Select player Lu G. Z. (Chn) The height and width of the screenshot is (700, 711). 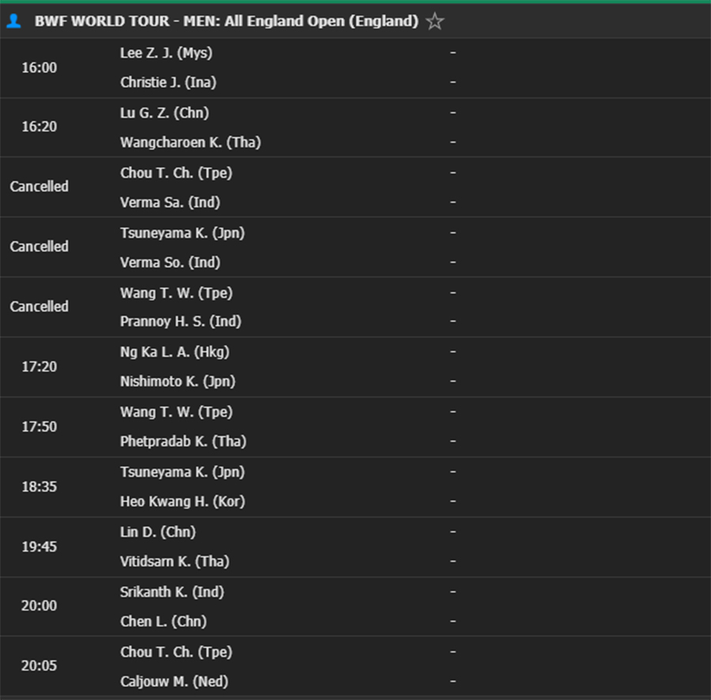[x=164, y=113]
